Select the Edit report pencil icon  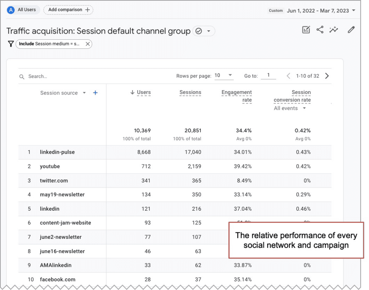pos(351,30)
